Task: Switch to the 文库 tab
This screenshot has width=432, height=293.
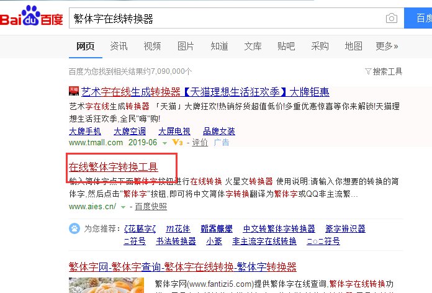Action: (x=253, y=46)
